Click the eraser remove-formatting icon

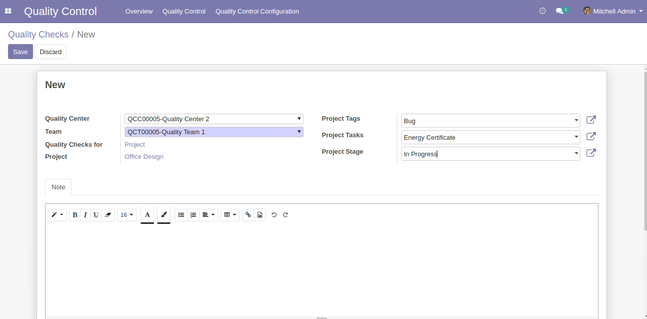click(108, 215)
